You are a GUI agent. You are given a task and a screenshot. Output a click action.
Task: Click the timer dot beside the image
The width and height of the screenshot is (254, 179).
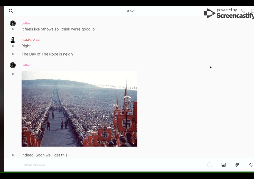tap(13, 74)
